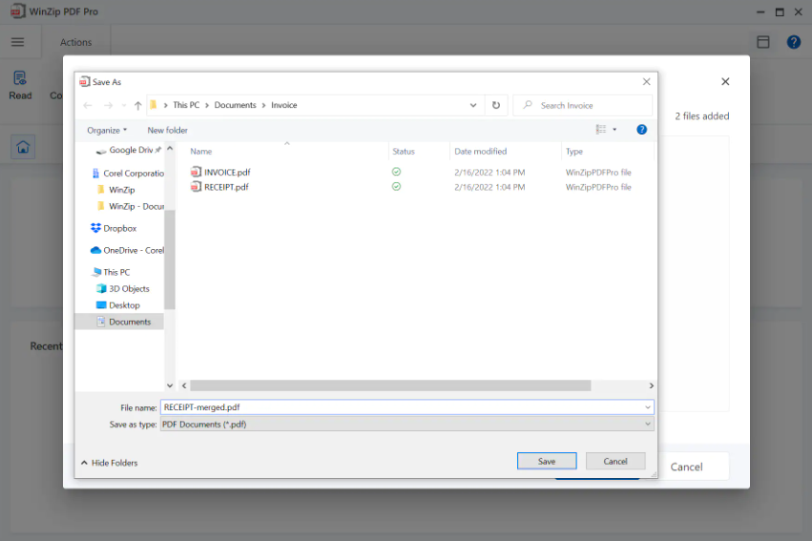This screenshot has width=812, height=541.
Task: Click This PC in the address path
Action: click(186, 105)
